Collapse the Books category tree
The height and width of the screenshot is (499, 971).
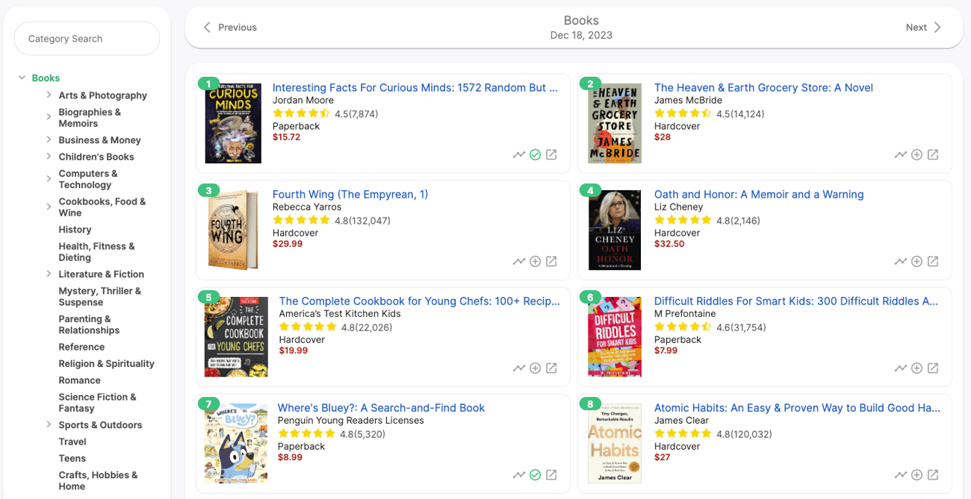point(22,78)
